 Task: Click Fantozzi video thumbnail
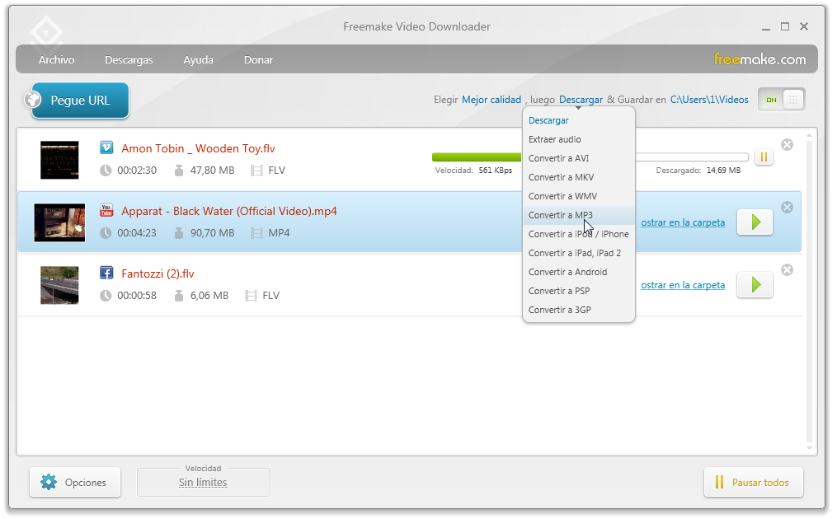pos(59,285)
